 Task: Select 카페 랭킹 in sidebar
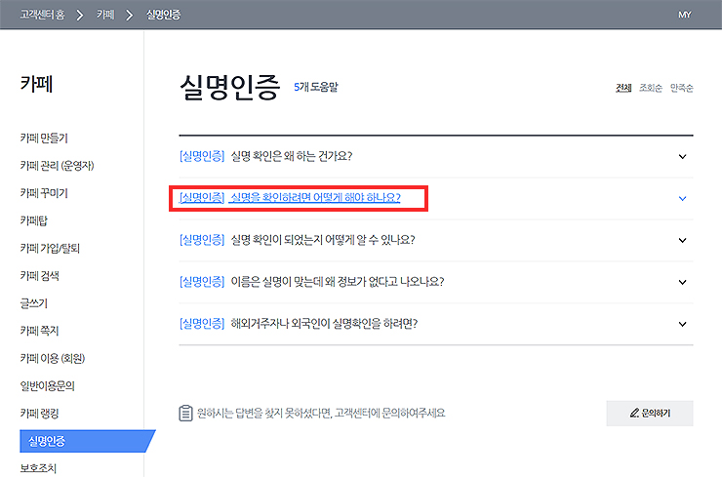(x=40, y=414)
